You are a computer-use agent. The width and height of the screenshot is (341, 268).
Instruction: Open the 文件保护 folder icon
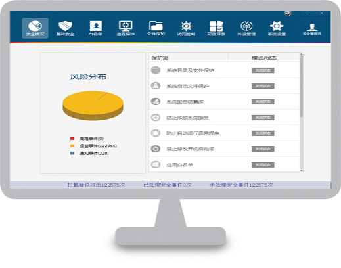(x=156, y=28)
